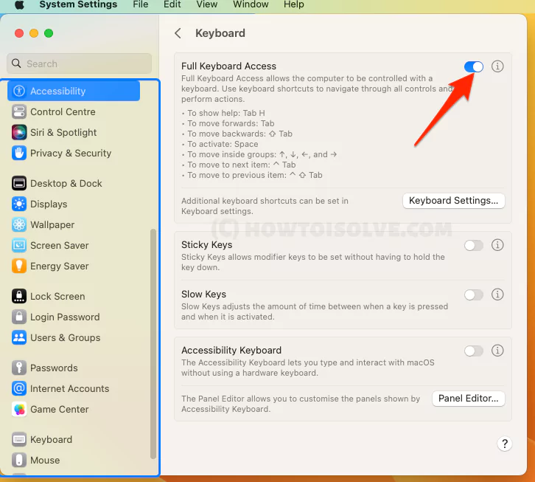
Task: Show info for Sticky Keys
Action: click(497, 245)
